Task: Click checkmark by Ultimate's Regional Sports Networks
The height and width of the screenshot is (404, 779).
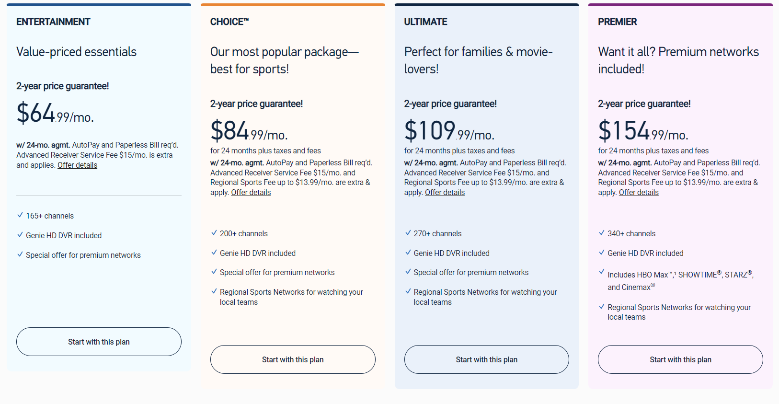Action: 408,291
